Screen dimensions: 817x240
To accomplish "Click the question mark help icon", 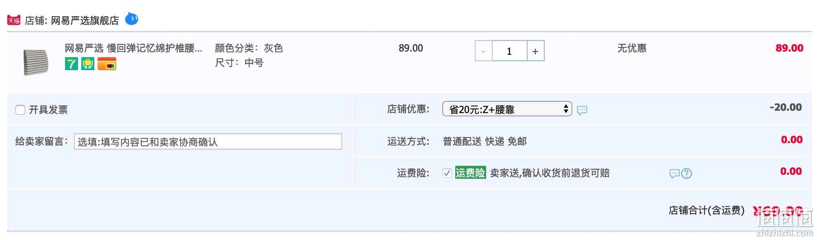I will pyautogui.click(x=687, y=174).
